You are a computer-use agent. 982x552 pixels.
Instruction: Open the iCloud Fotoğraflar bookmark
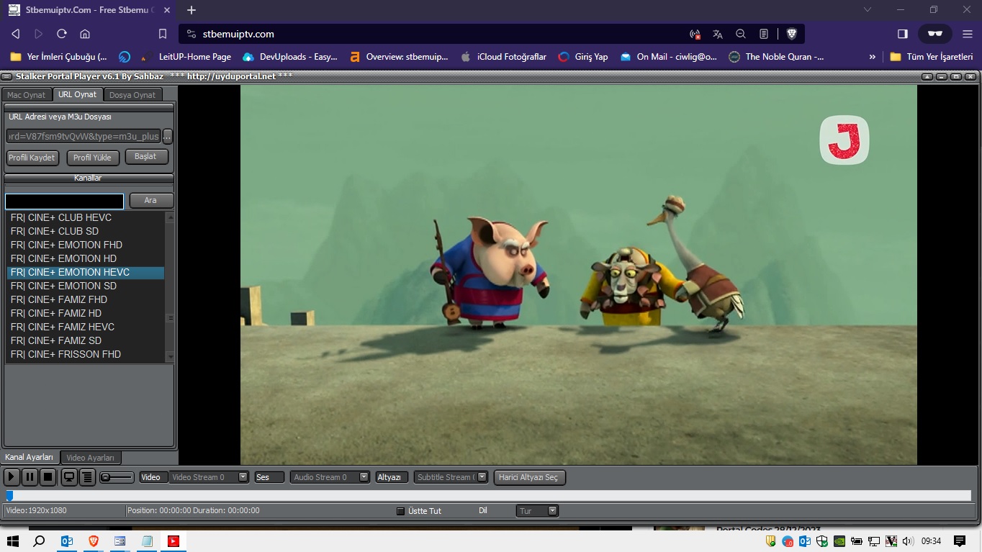click(503, 56)
